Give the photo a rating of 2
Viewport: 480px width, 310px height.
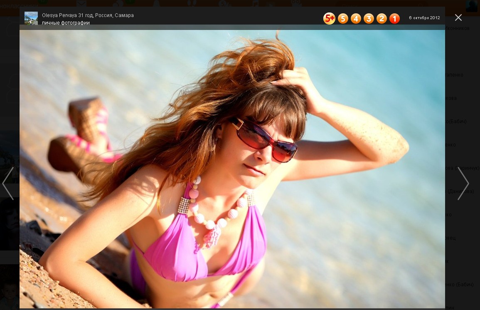point(382,18)
